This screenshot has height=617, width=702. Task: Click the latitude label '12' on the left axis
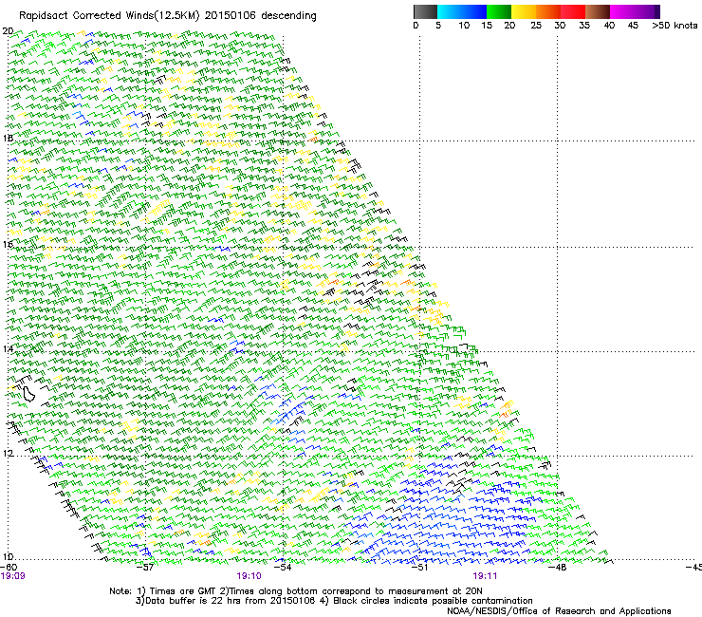[8, 453]
